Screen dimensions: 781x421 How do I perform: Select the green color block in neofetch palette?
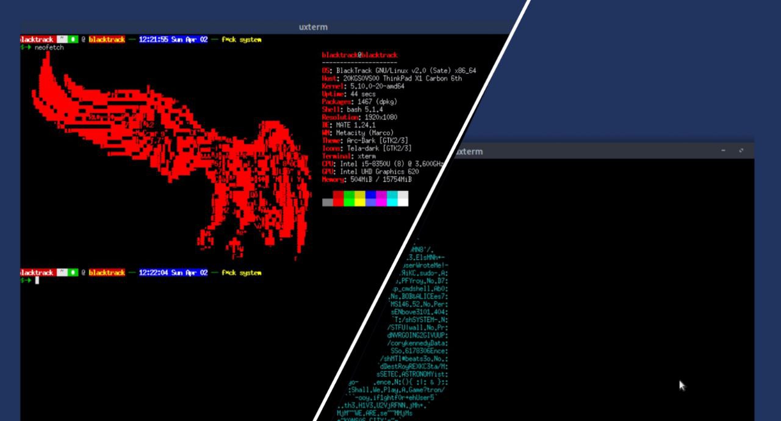(349, 199)
